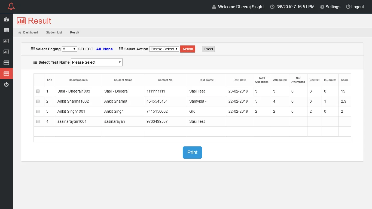Click the power icon in the sidebar
The image size is (372, 209).
[6, 84]
